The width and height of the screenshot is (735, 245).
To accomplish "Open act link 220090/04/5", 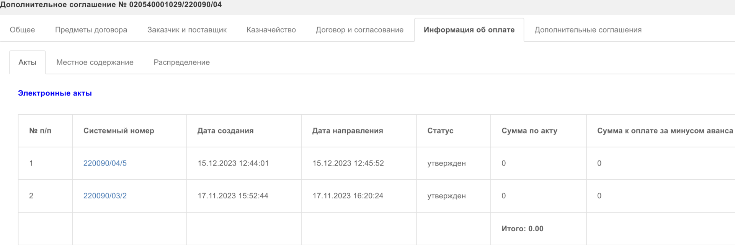I will 105,163.
